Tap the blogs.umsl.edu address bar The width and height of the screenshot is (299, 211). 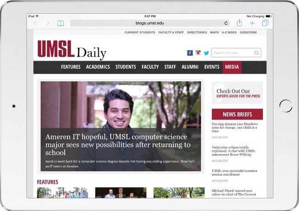149,23
